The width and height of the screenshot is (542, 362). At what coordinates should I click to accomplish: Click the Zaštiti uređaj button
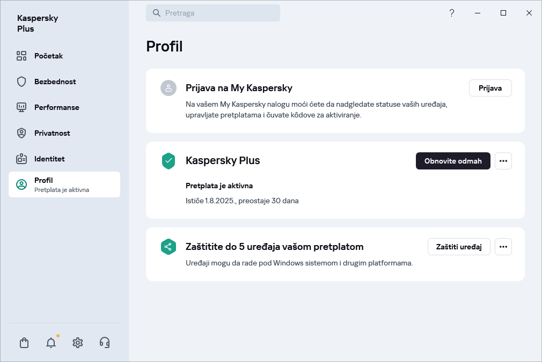459,247
